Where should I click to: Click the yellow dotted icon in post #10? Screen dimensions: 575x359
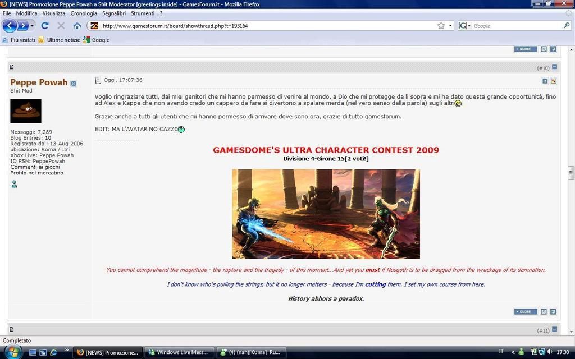click(x=554, y=81)
